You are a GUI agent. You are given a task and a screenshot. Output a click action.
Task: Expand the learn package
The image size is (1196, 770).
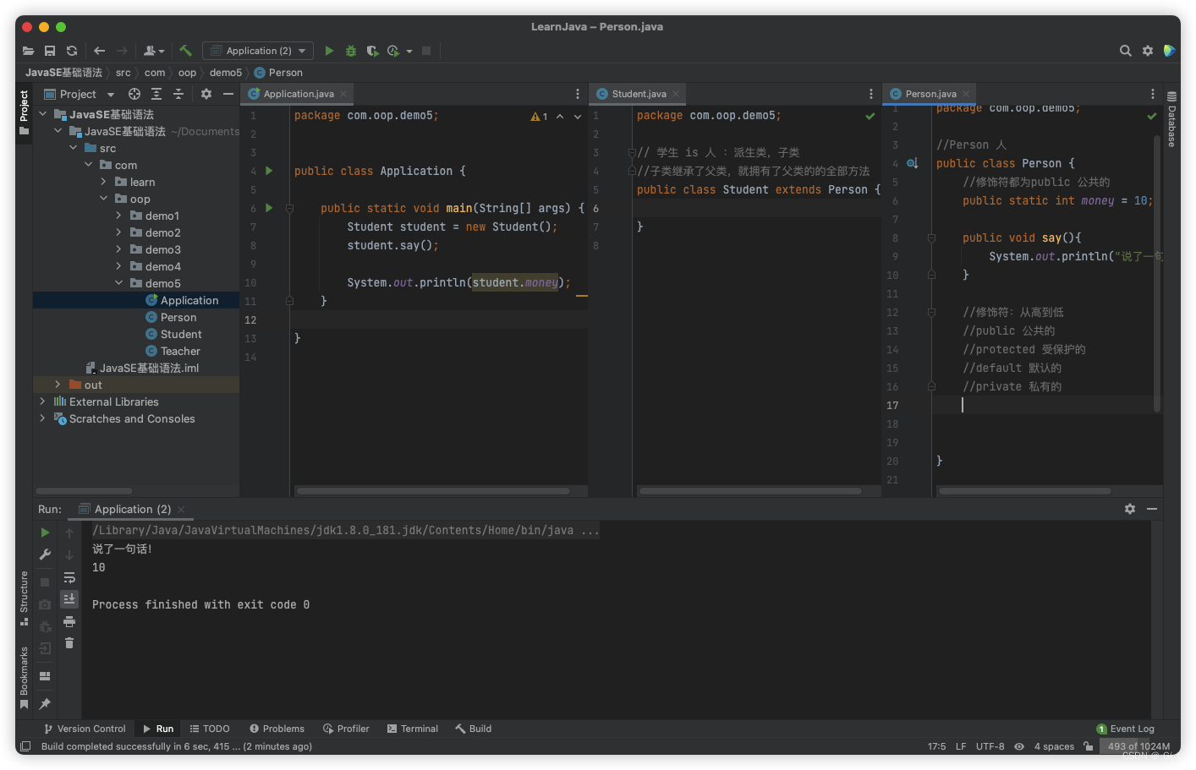coord(104,182)
